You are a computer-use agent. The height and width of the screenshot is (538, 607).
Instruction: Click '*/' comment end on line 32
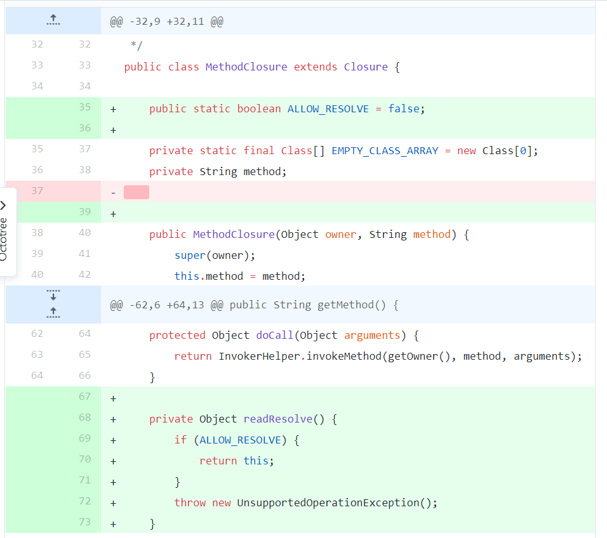(137, 46)
